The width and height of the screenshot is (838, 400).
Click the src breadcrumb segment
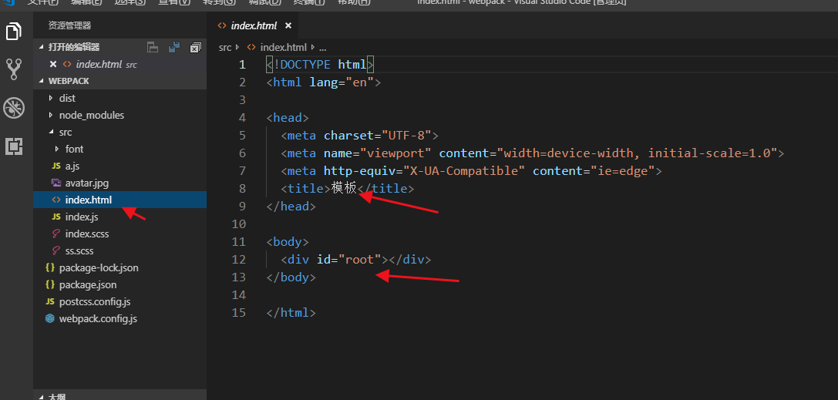[x=225, y=47]
